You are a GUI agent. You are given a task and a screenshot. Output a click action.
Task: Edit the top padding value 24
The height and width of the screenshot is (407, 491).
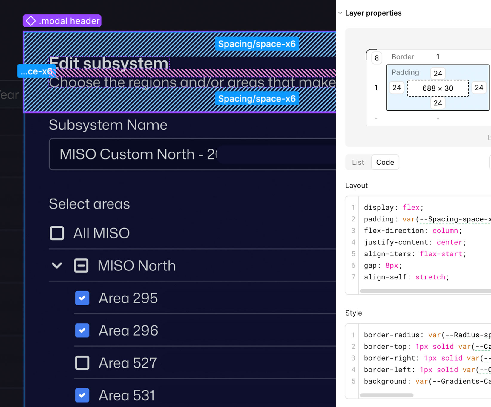(x=438, y=73)
